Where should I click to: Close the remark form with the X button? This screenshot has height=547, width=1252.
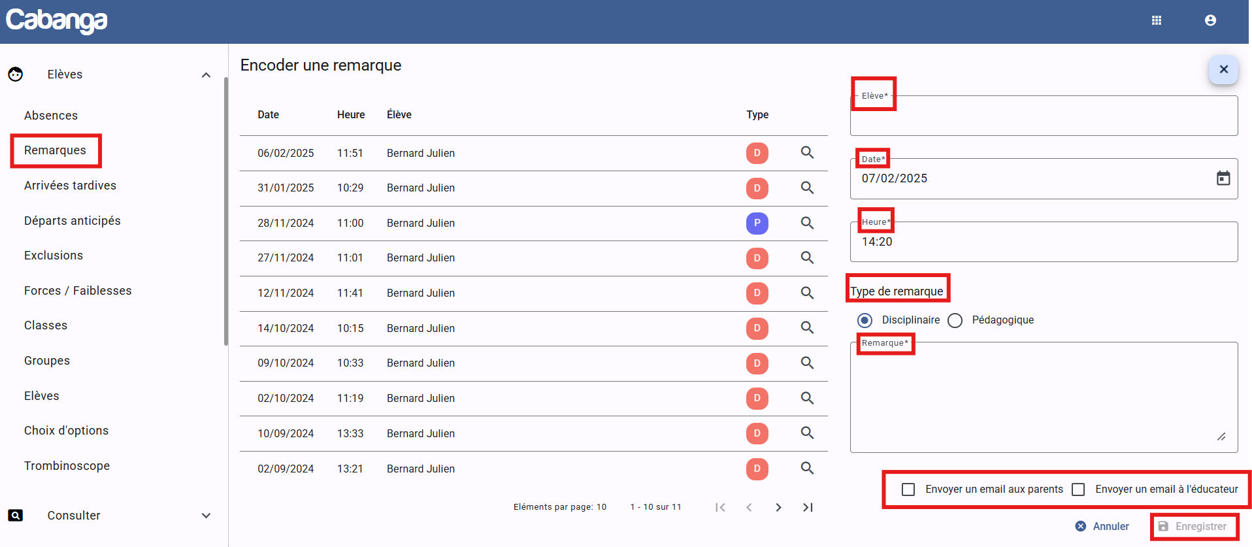pos(1223,69)
